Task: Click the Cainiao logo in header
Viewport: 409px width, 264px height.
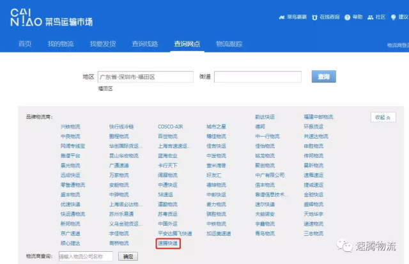Action: pyautogui.click(x=51, y=17)
